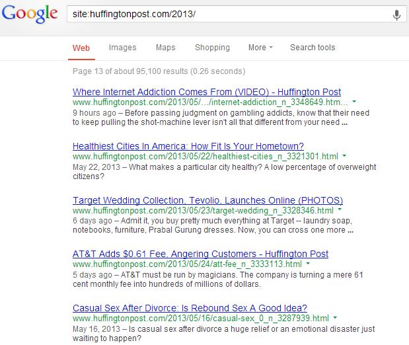Open 'Where Internet Addiction Comes From' result

point(207,92)
